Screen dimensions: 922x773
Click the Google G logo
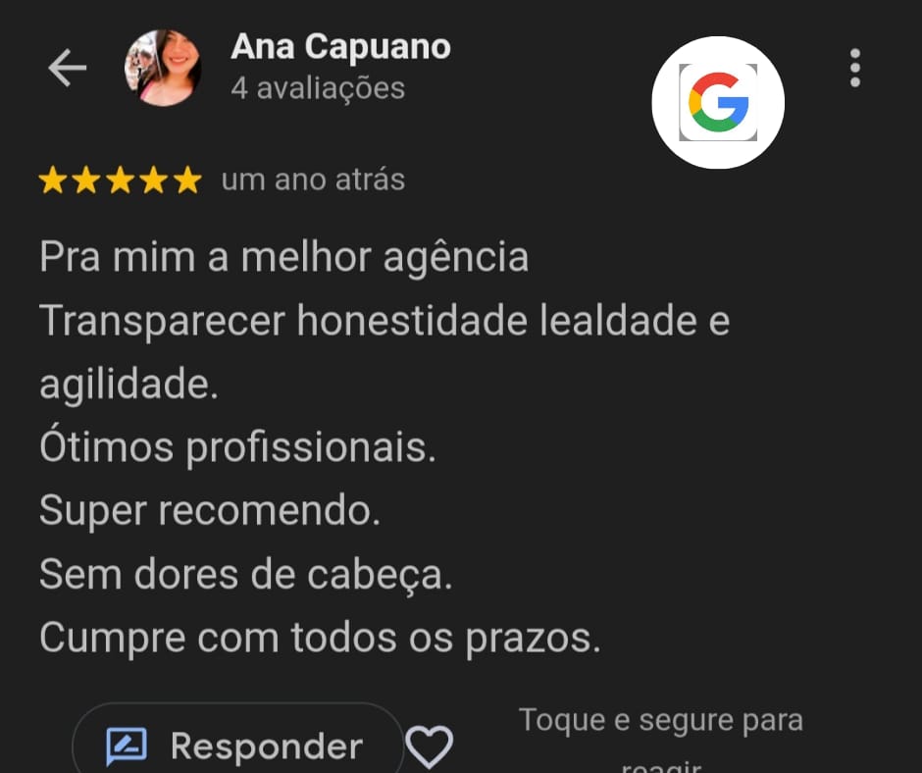718,102
